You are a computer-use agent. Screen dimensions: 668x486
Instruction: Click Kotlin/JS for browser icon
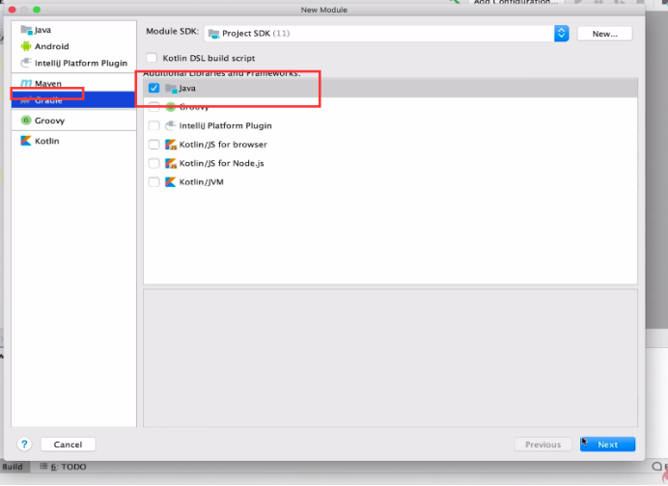(171, 145)
